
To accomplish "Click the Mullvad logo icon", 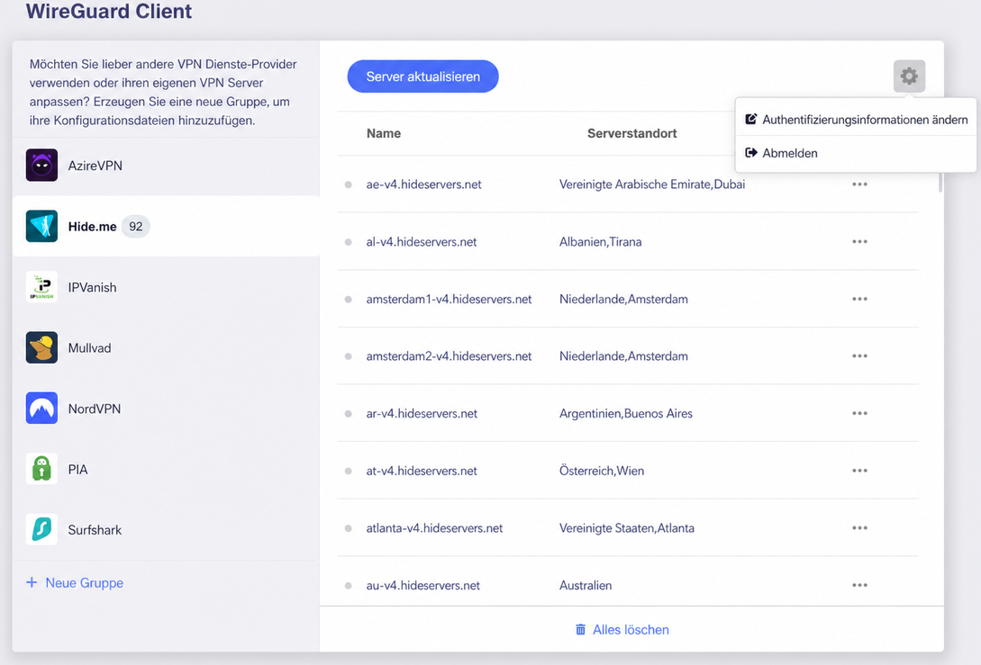I will (x=42, y=347).
